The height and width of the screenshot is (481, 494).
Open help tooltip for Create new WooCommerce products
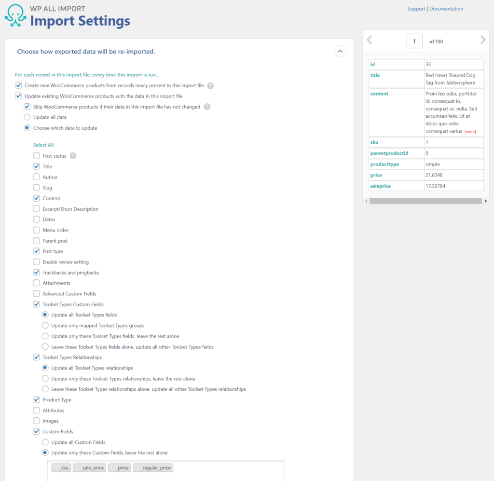pos(210,86)
